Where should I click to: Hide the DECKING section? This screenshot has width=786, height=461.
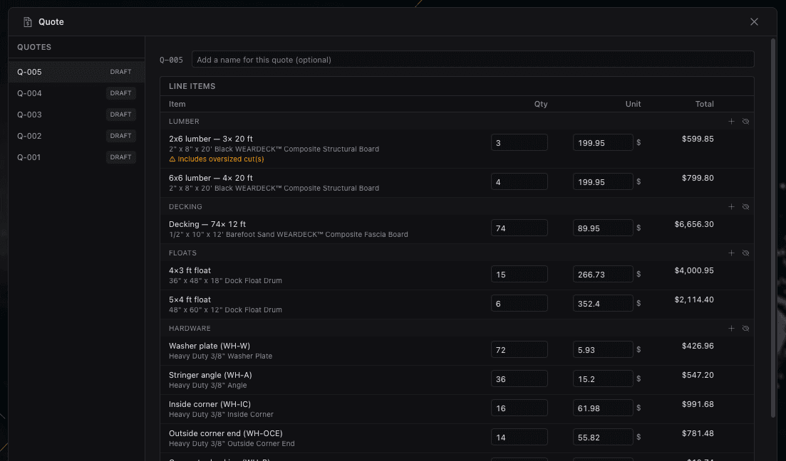(746, 207)
